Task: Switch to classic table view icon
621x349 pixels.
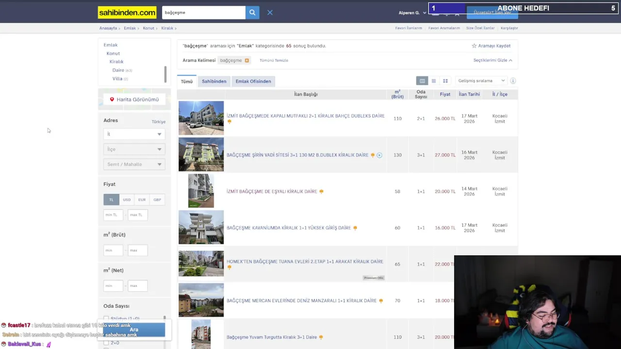Action: [422, 81]
